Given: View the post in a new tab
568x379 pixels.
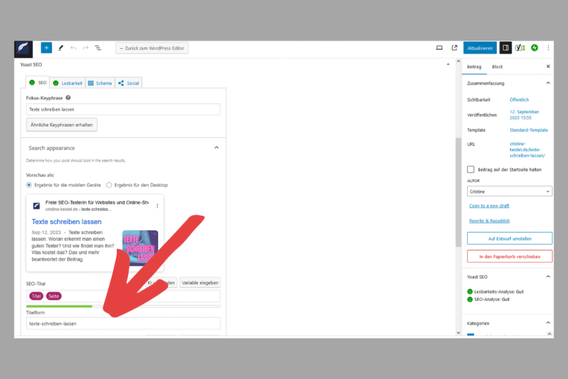Looking at the screenshot, I should (x=454, y=48).
